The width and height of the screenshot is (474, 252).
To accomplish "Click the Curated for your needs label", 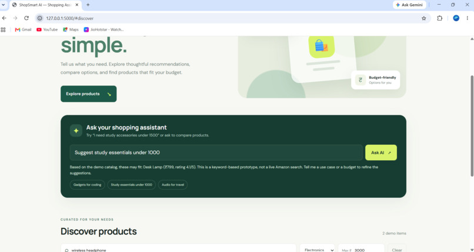I will point(87,220).
